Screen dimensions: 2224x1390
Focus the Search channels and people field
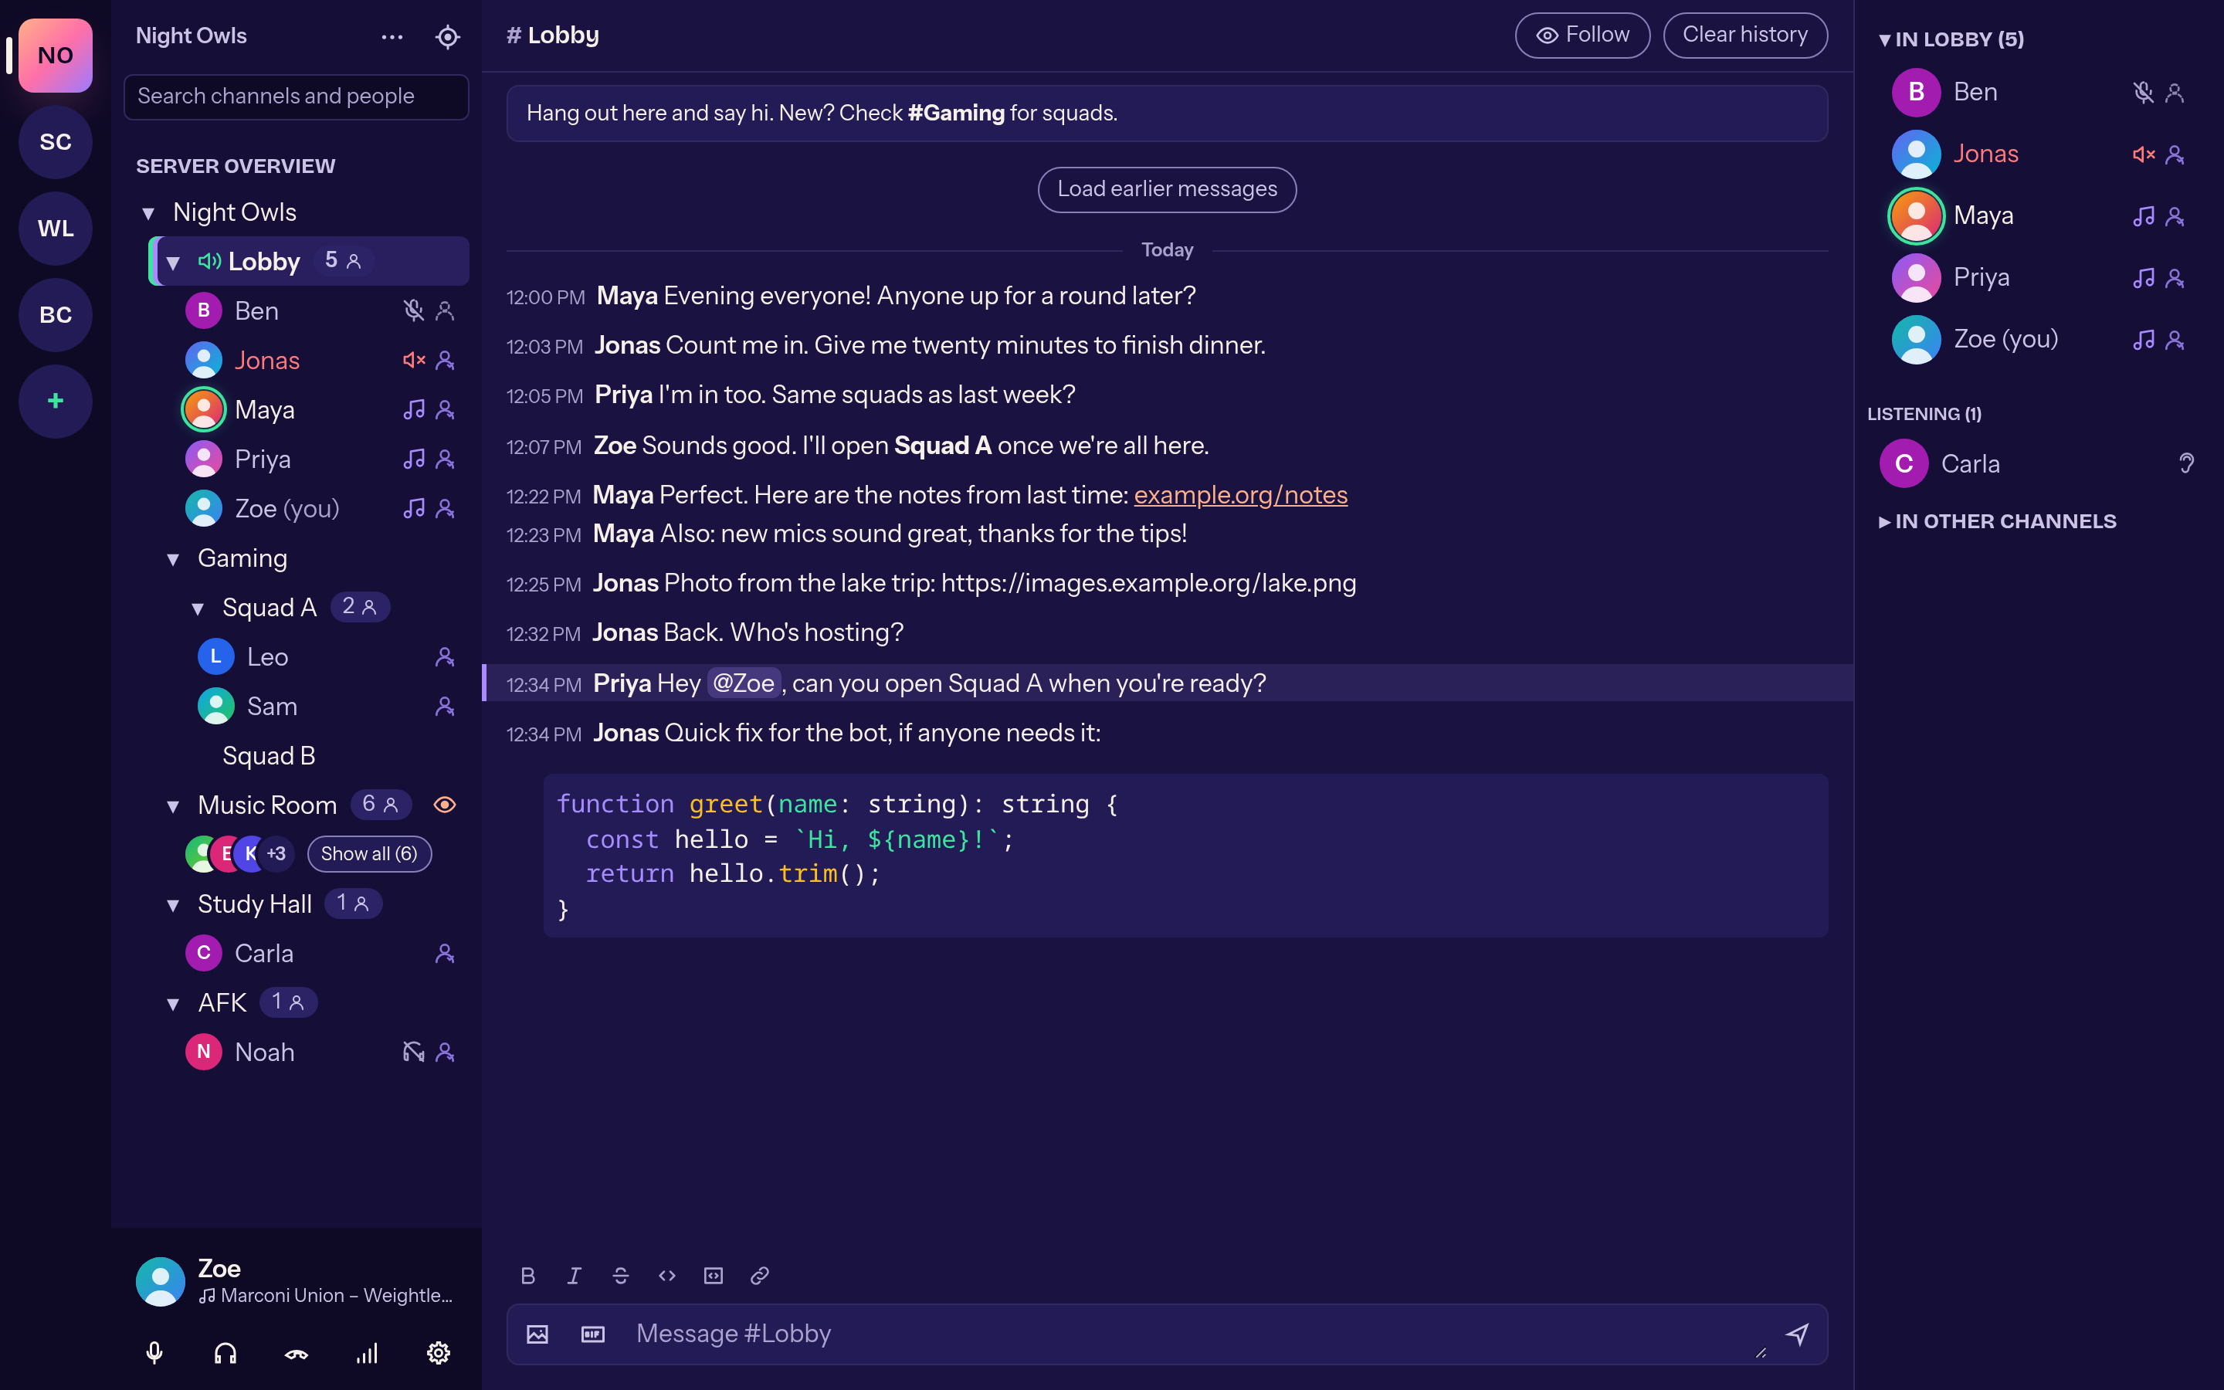click(296, 97)
